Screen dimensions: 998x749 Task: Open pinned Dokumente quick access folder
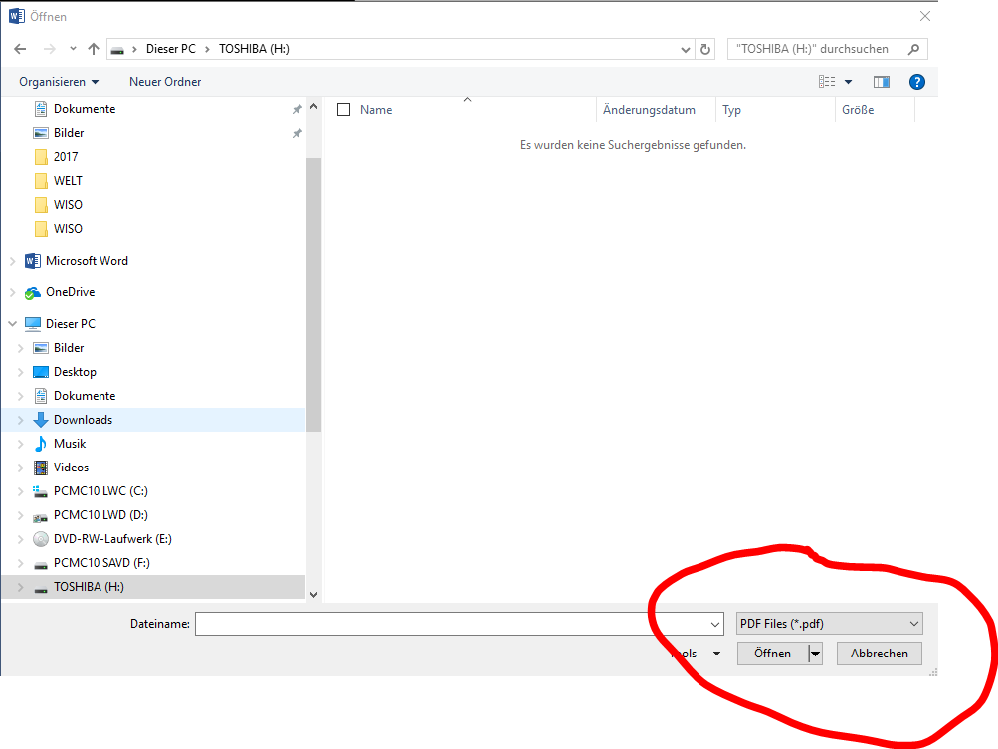click(x=84, y=109)
